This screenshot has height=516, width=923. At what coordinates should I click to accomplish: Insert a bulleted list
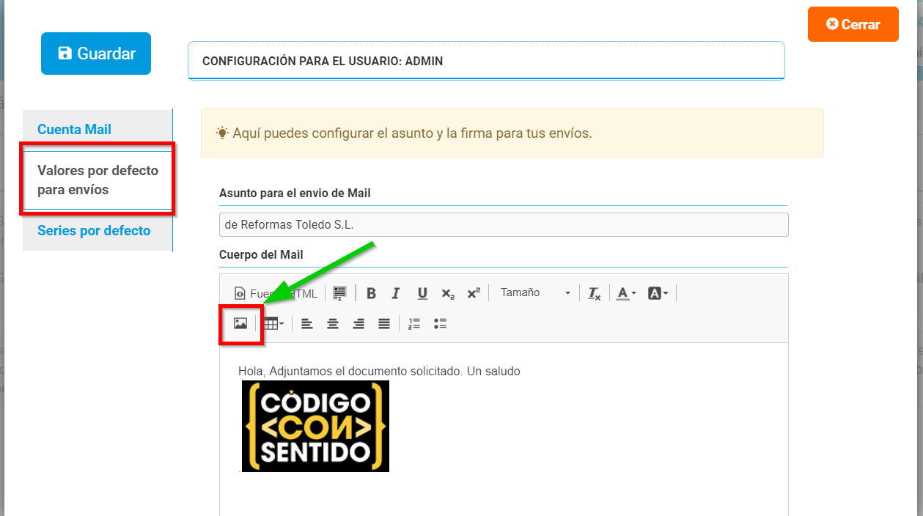click(x=440, y=323)
